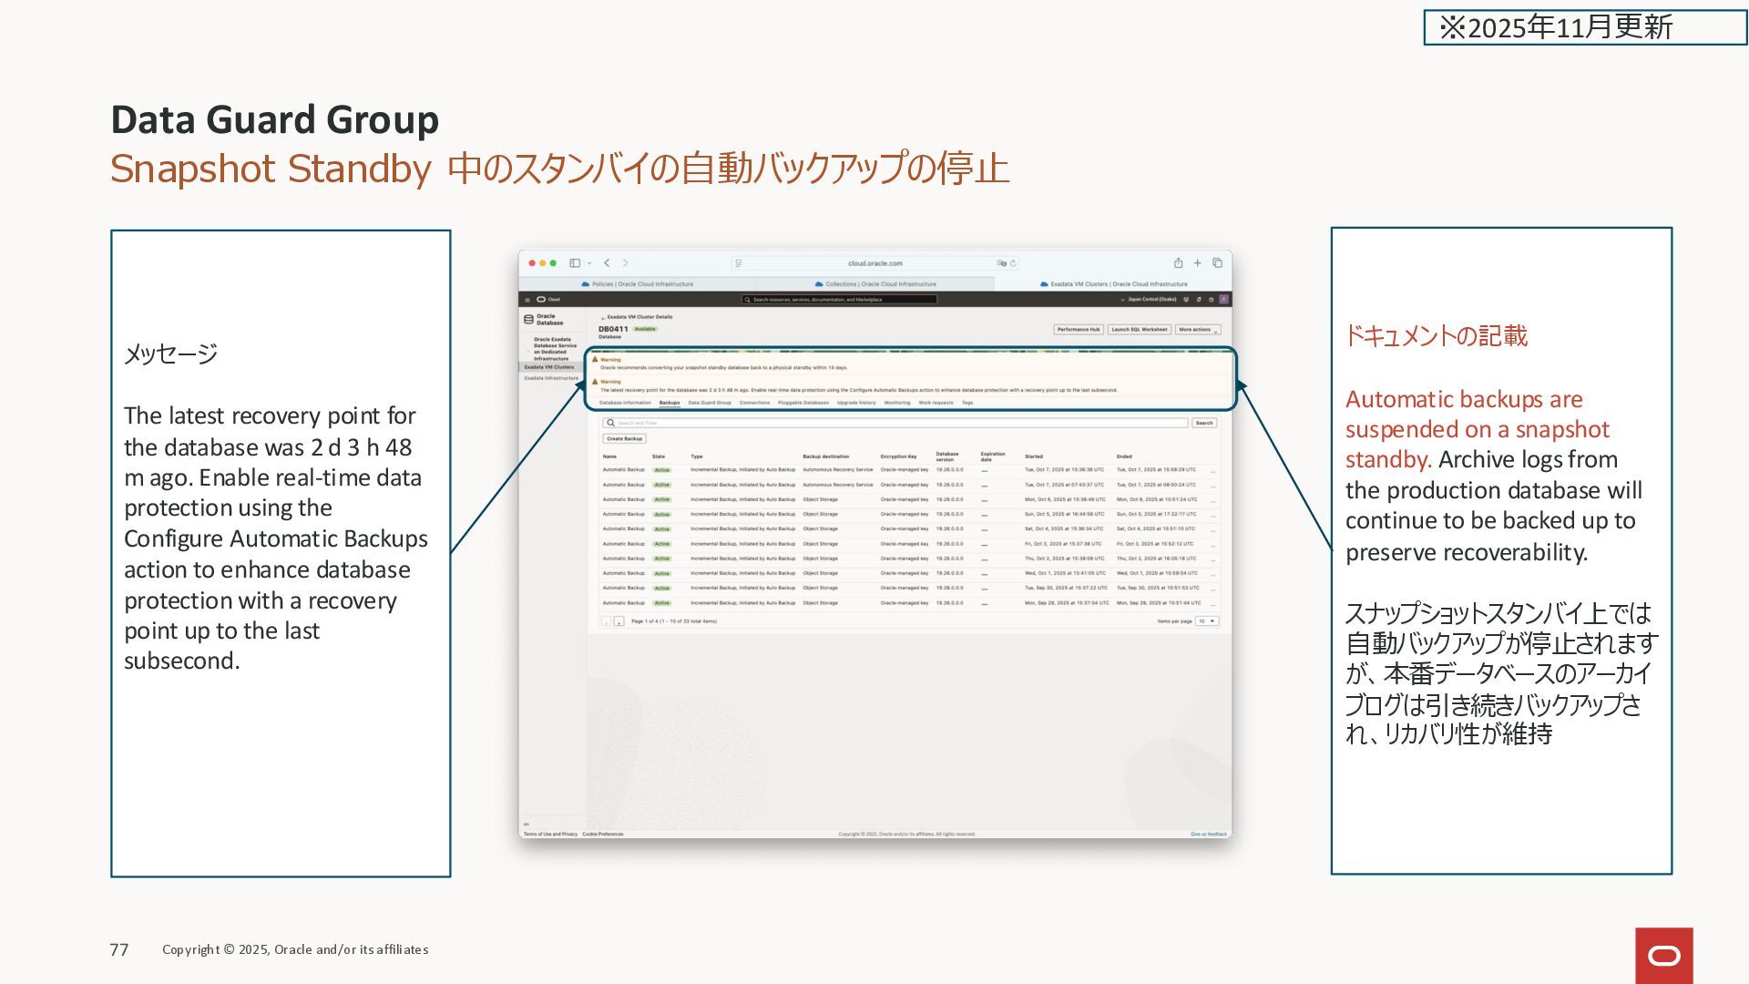Select the Pluggable Databases tab
Image resolution: width=1749 pixels, height=984 pixels.
pyautogui.click(x=803, y=403)
